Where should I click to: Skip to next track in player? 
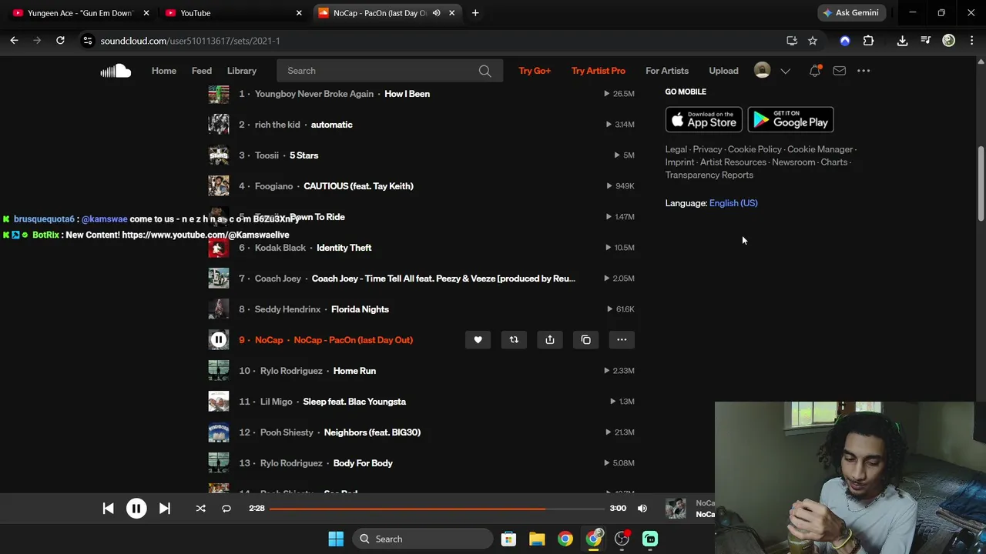[165, 509]
